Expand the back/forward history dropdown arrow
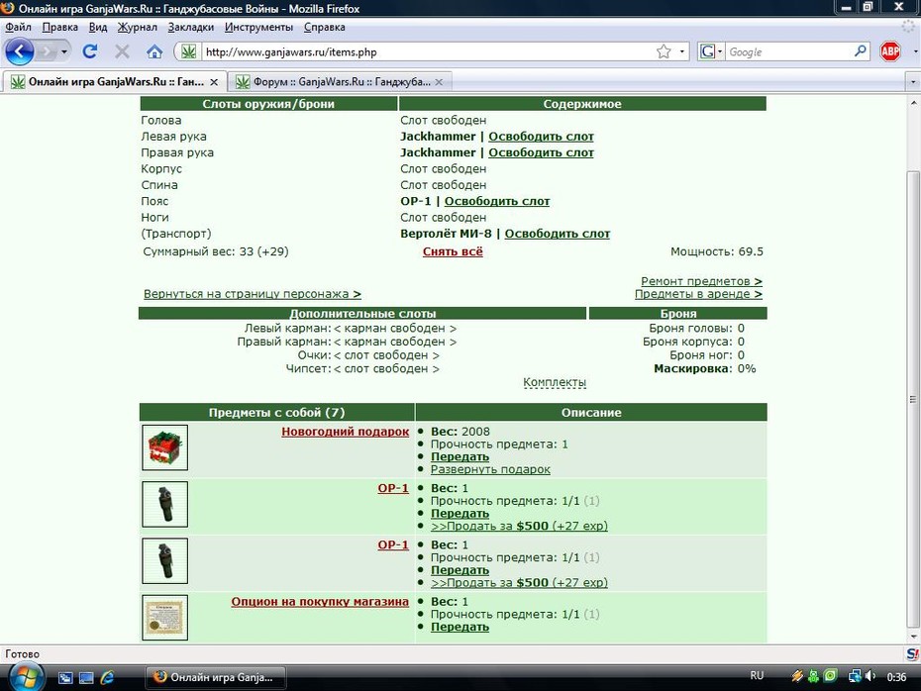921x691 pixels. click(x=64, y=51)
